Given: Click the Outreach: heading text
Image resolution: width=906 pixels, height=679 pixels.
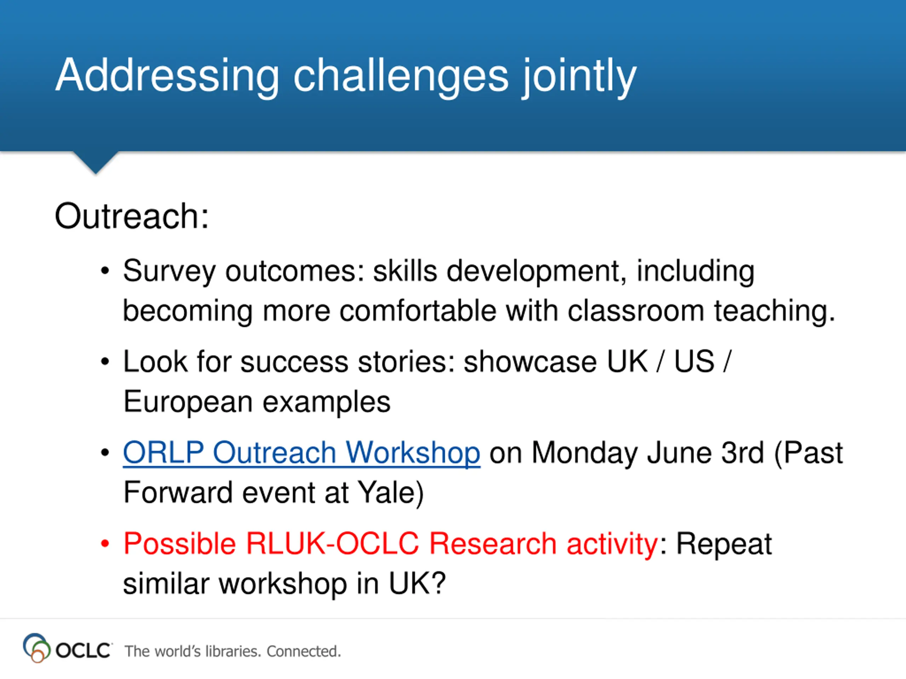Looking at the screenshot, I should (132, 216).
